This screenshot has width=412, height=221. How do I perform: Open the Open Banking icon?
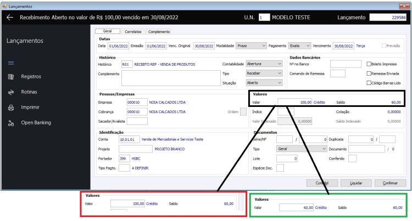pyautogui.click(x=11, y=123)
